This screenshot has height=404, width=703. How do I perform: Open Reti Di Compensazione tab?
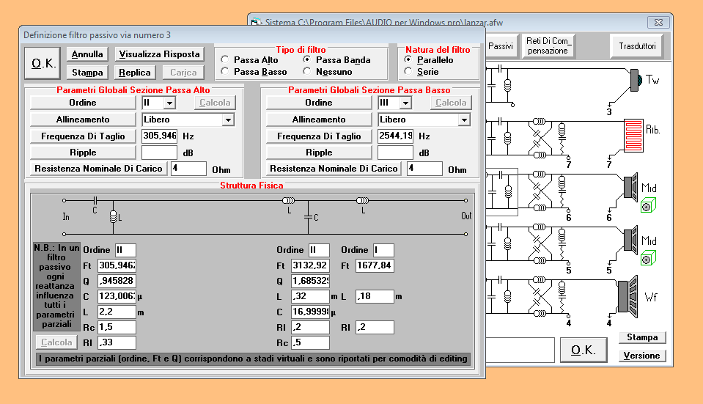[x=548, y=45]
